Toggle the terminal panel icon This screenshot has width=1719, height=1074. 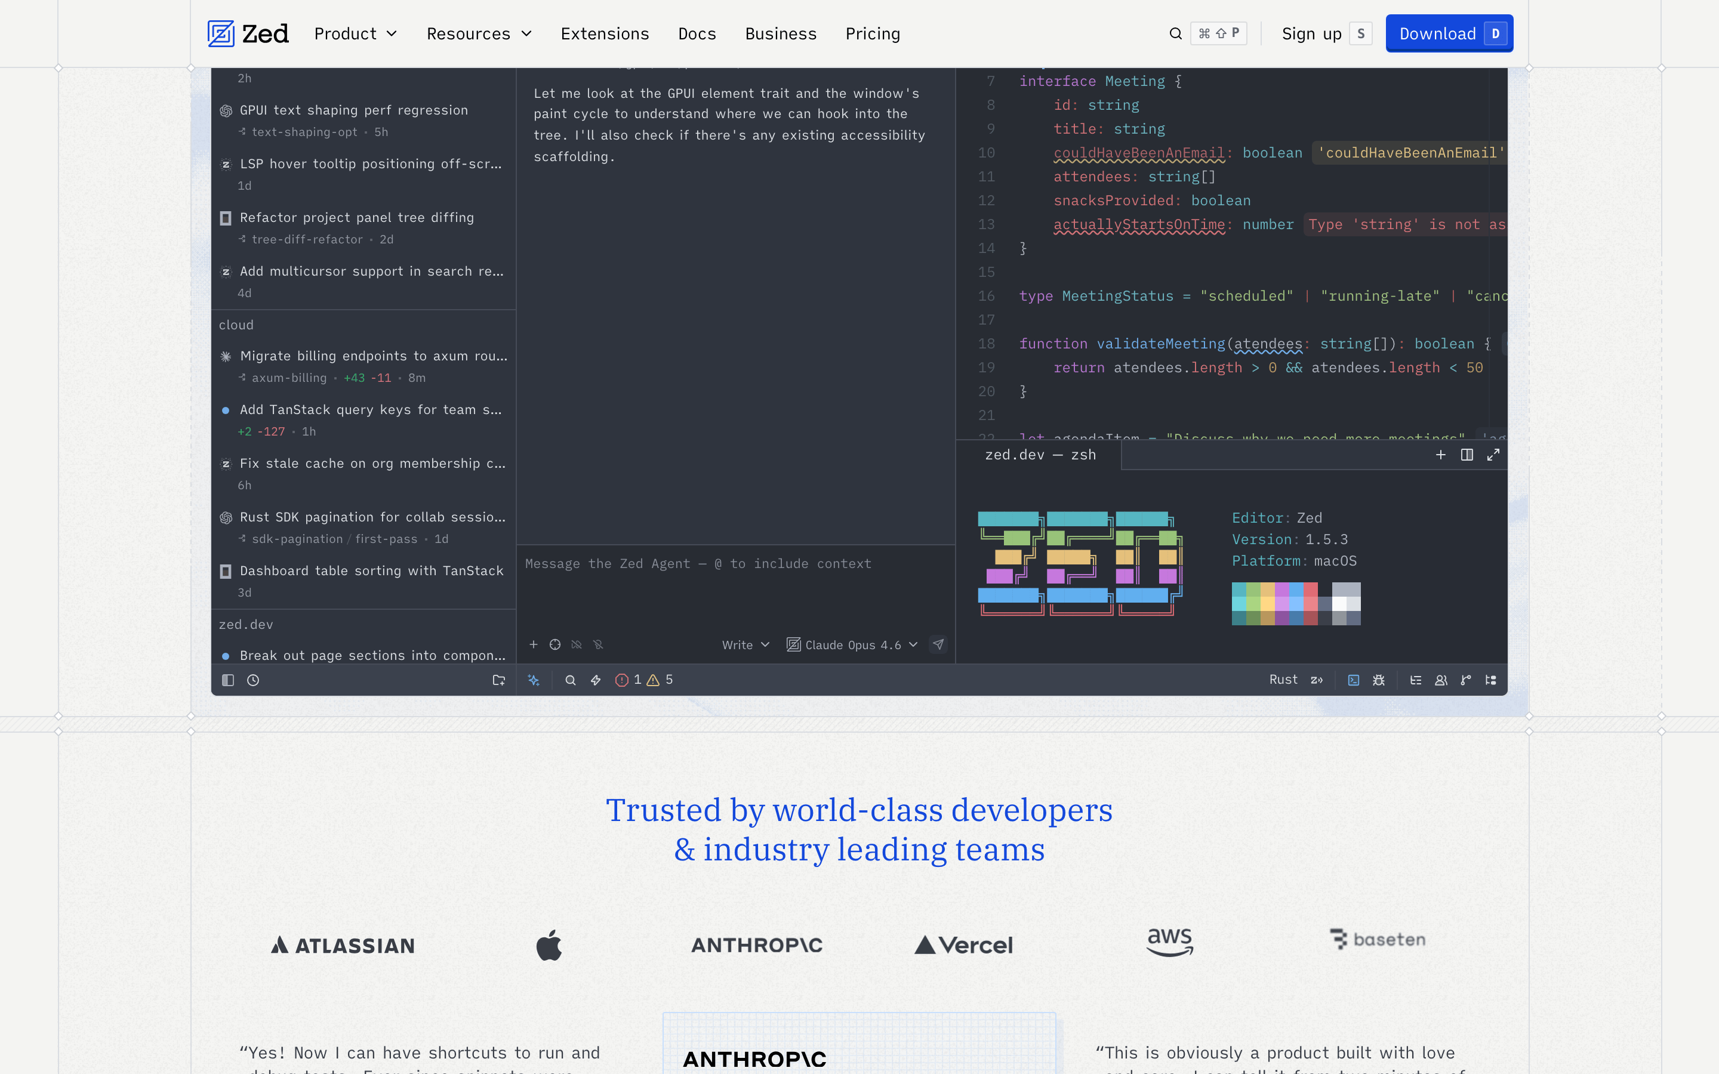(1353, 680)
